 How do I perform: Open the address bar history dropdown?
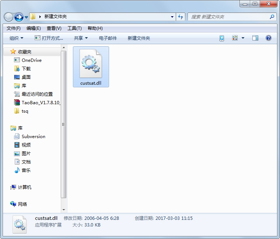click(172, 17)
